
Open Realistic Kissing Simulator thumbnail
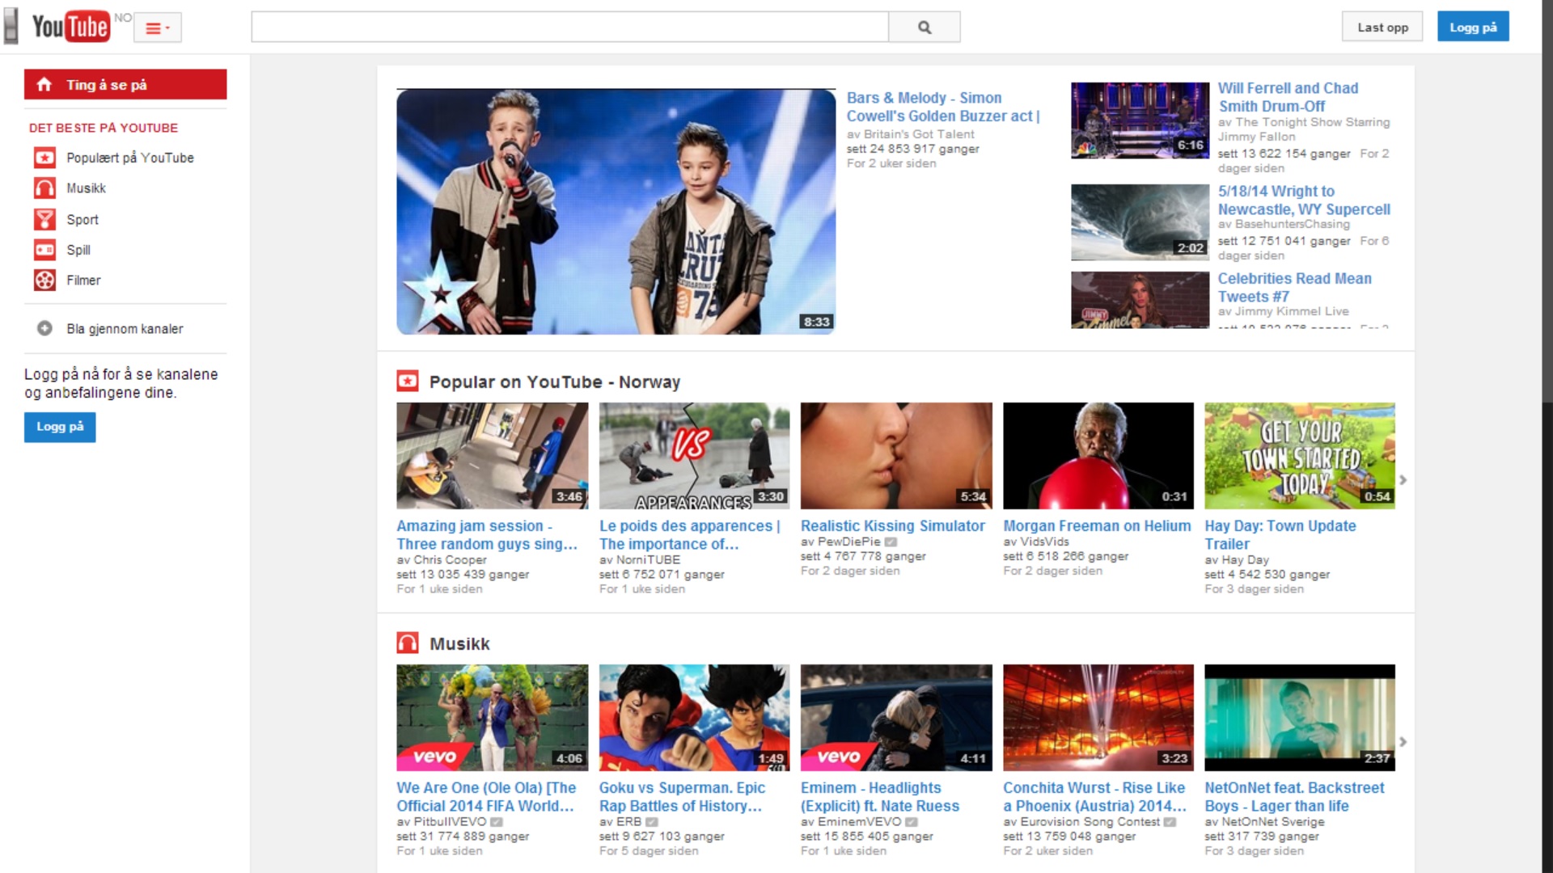click(896, 455)
